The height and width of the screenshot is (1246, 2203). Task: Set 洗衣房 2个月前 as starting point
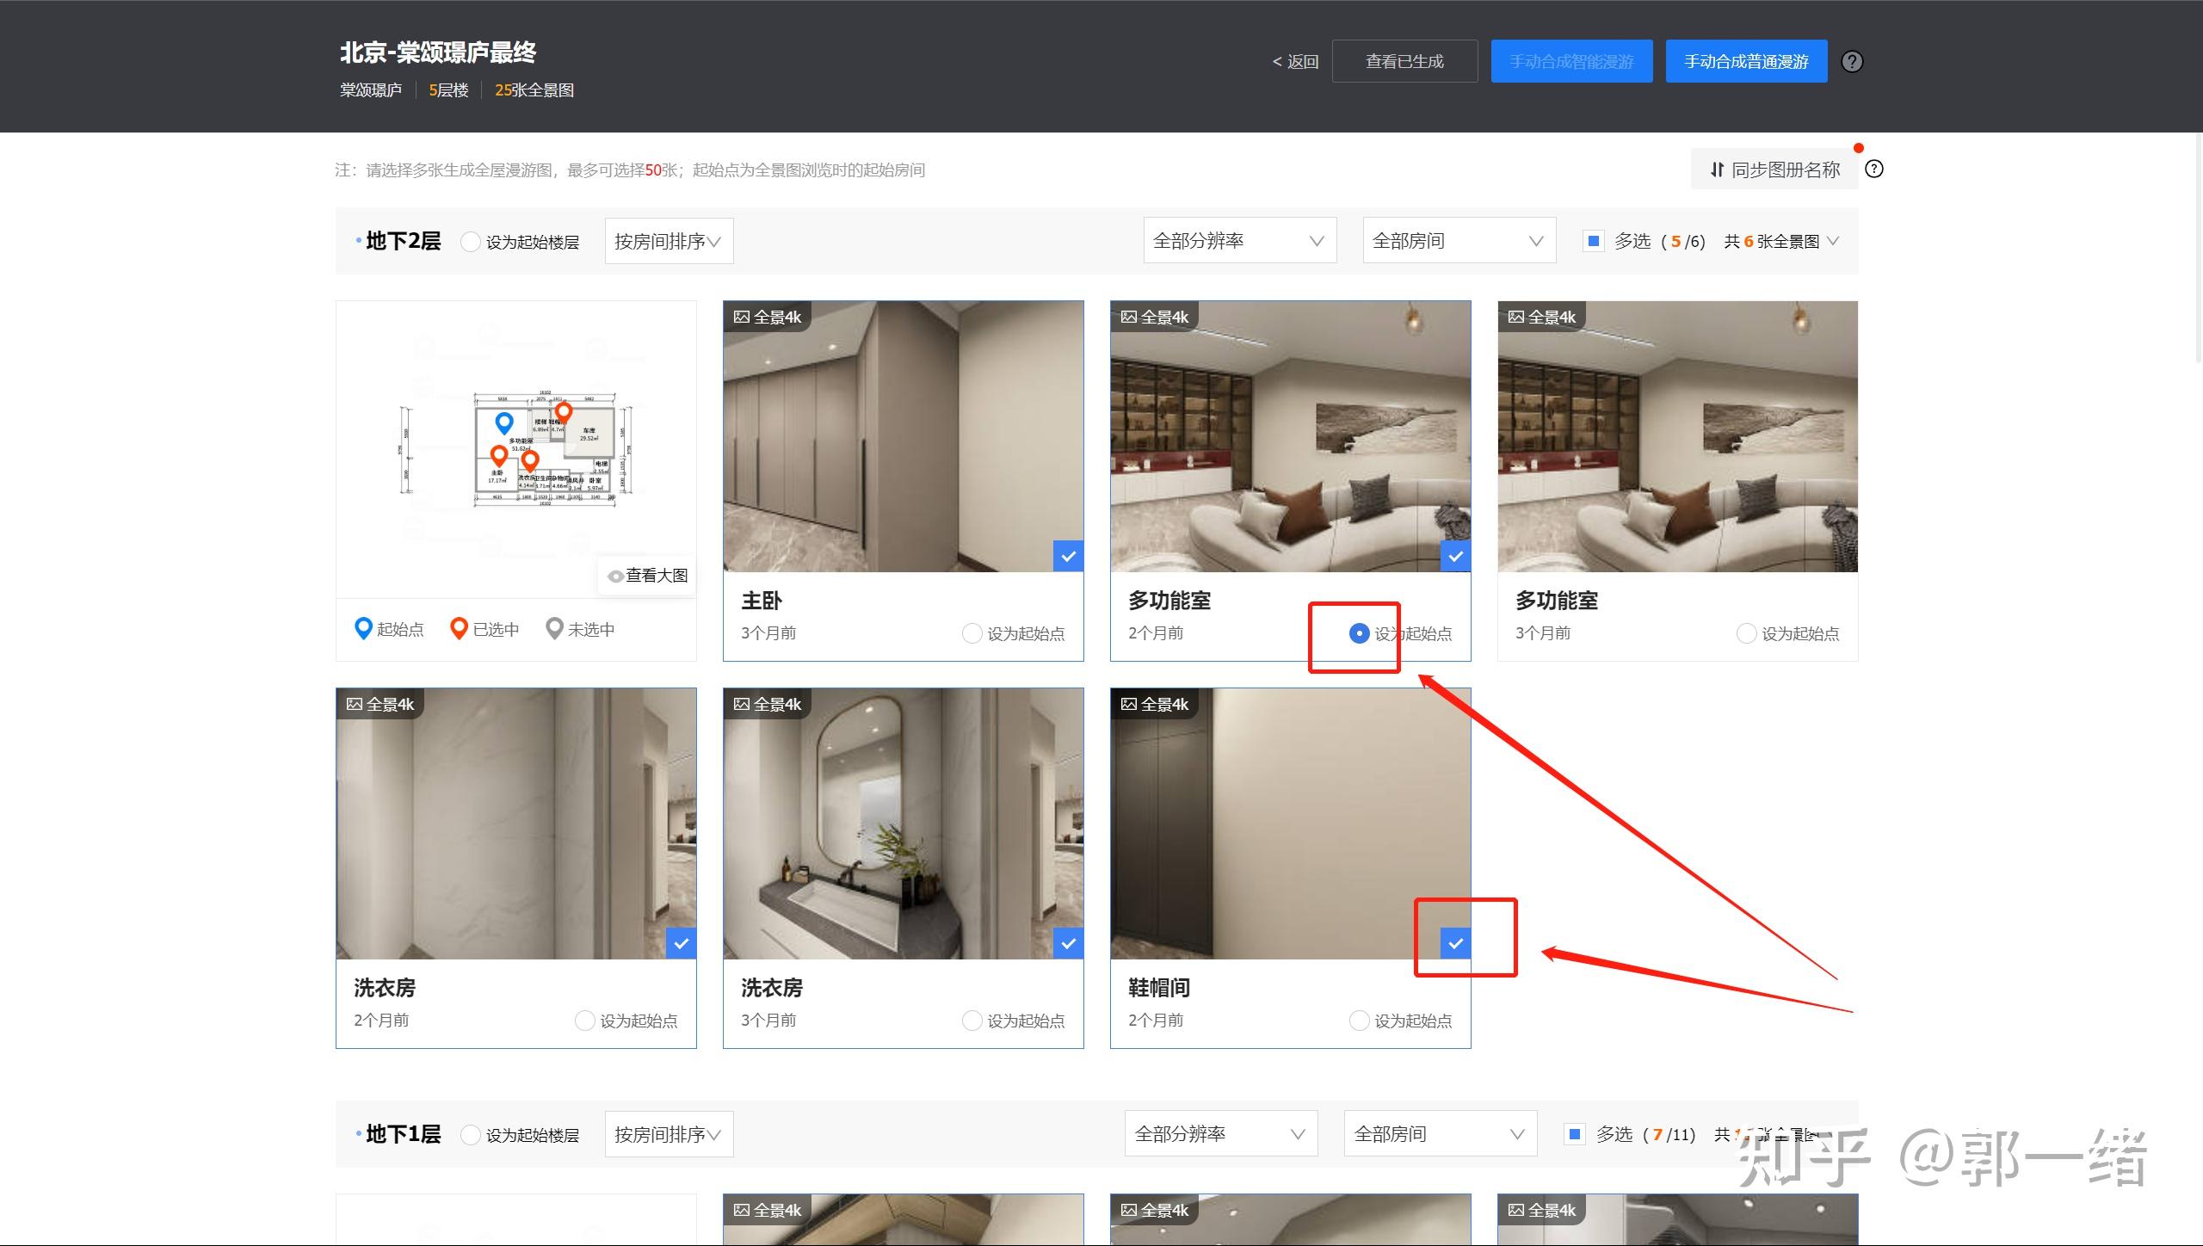(584, 1021)
